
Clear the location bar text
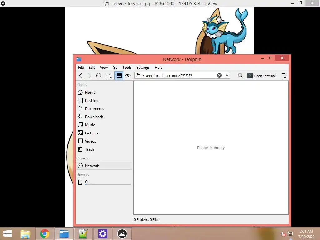coord(219,76)
